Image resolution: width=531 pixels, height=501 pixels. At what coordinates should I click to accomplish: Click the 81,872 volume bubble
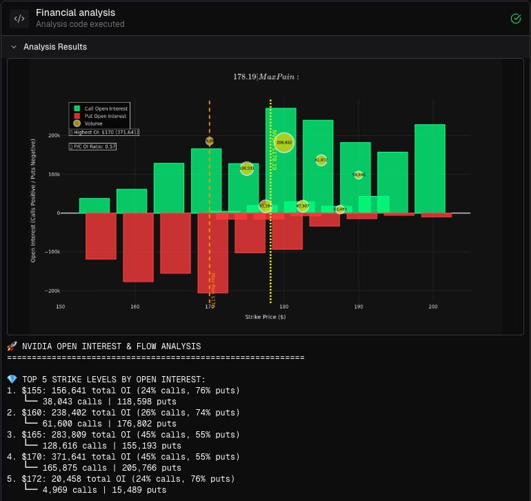[321, 160]
